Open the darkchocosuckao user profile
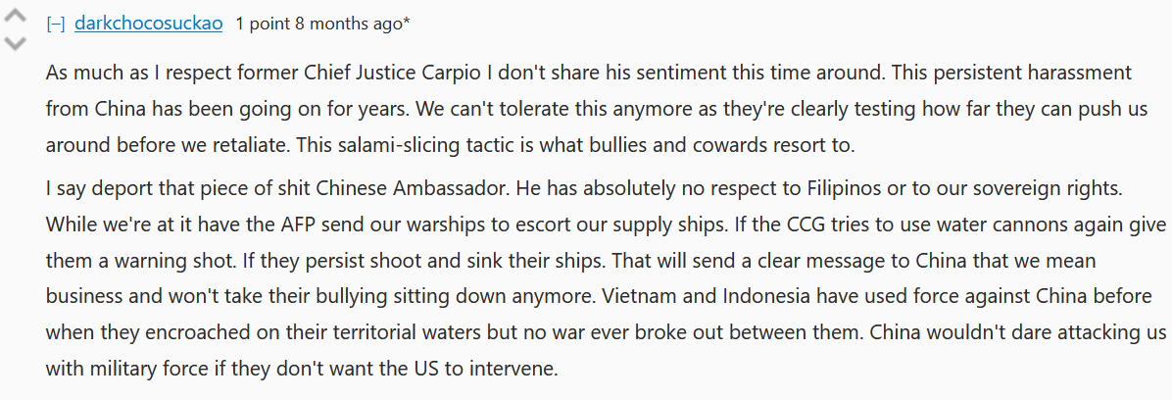This screenshot has height=400, width=1172. (x=149, y=25)
